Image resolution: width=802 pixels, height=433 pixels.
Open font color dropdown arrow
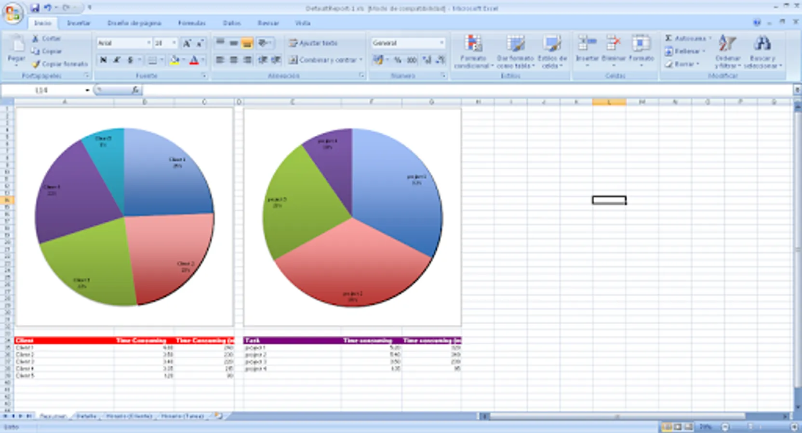point(203,60)
